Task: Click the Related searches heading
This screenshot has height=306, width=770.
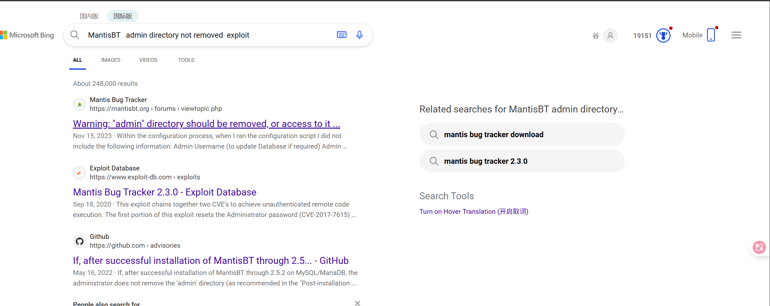Action: 522,109
